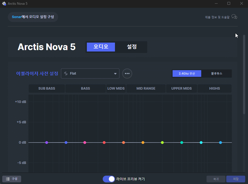The image size is (248, 184).
Task: Click the +5 dB axis label
Action: pyautogui.click(x=21, y=122)
